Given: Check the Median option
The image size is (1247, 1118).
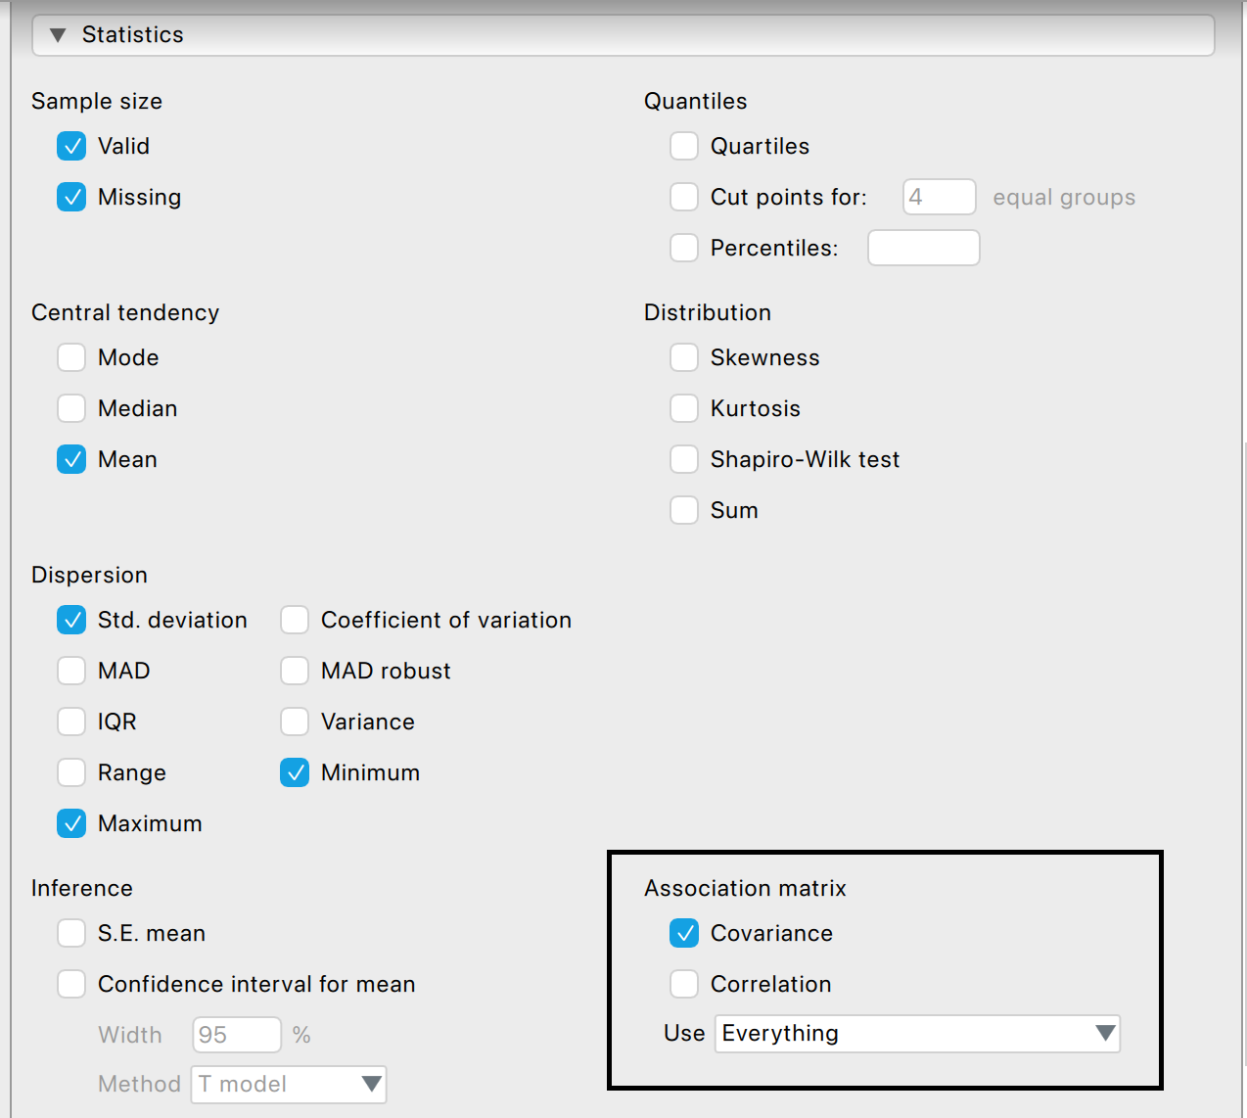Looking at the screenshot, I should pyautogui.click(x=71, y=408).
